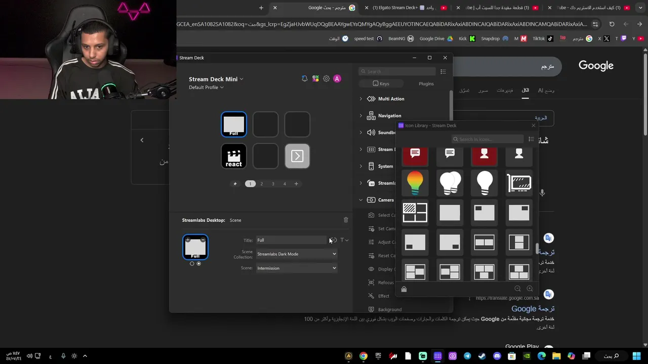Open the Stream Deck marketplace icon
Screen dimensions: 648x364
(315, 79)
